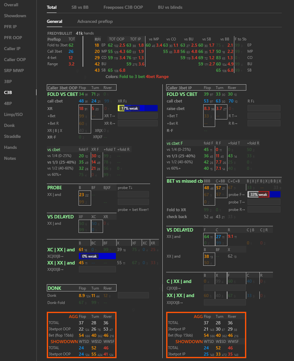Click the empty XX|XX|B→ field in Caller OOP
Viewport: 294px width, 361px height.
(x=97, y=269)
